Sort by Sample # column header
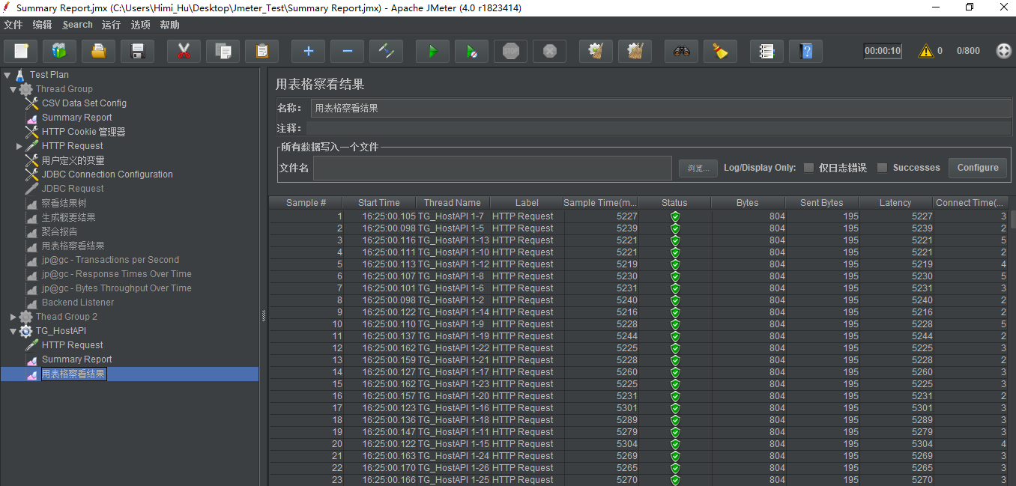Screen dimensions: 1016x486 (306, 203)
